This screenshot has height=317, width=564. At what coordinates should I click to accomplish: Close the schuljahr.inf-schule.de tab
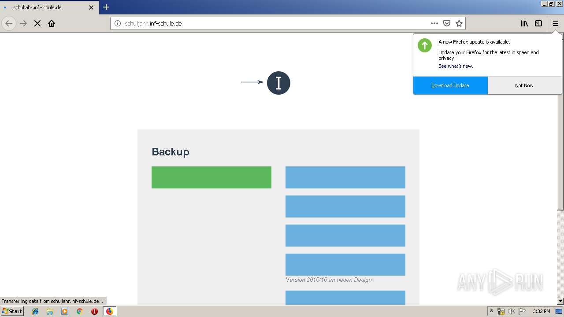coord(91,7)
